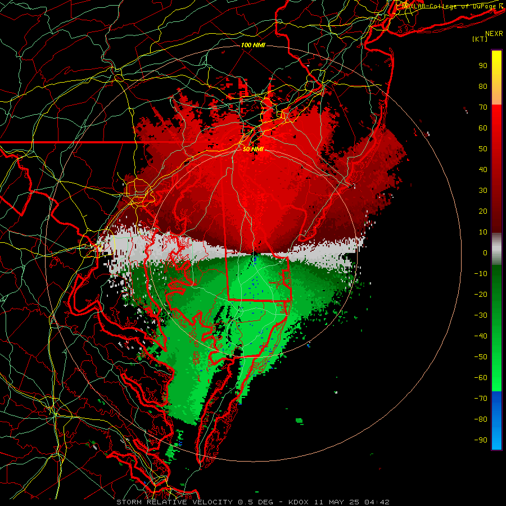Select the "40" value on velocity scale
The width and height of the screenshot is (506, 506).
pyautogui.click(x=483, y=170)
